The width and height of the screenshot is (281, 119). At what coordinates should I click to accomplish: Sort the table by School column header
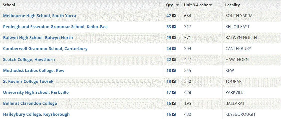coord(9,5)
